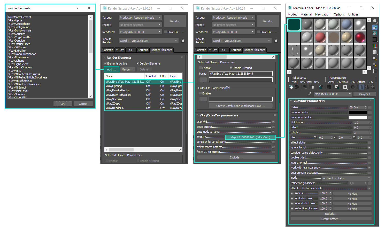Click Assign Material to Selection icon
The height and width of the screenshot is (231, 385).
[305, 87]
